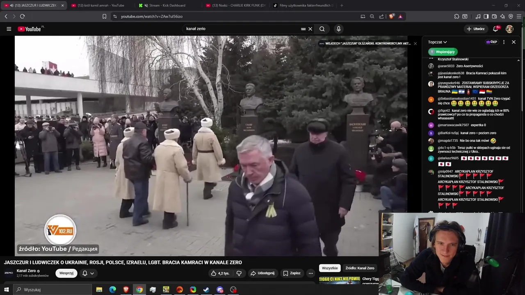The image size is (525, 295).
Task: Start voice search with microphone
Action: [338, 29]
